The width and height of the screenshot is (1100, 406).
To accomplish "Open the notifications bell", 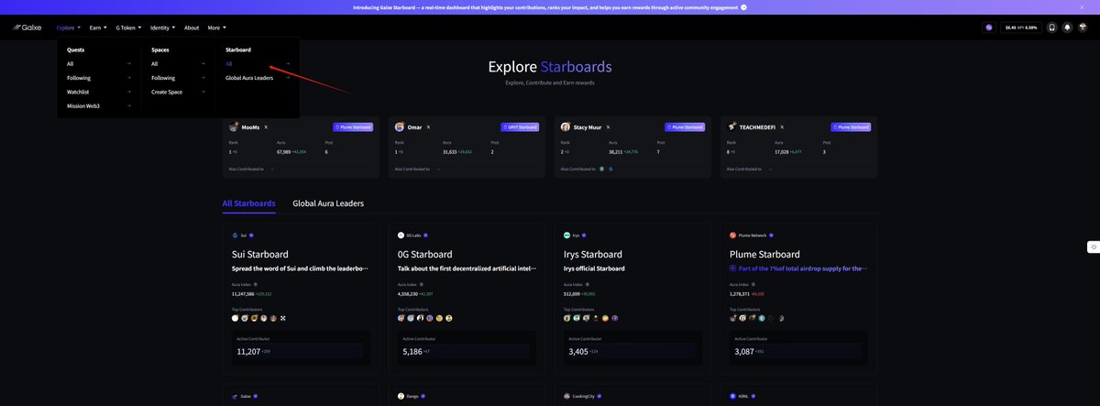I will tap(1067, 27).
